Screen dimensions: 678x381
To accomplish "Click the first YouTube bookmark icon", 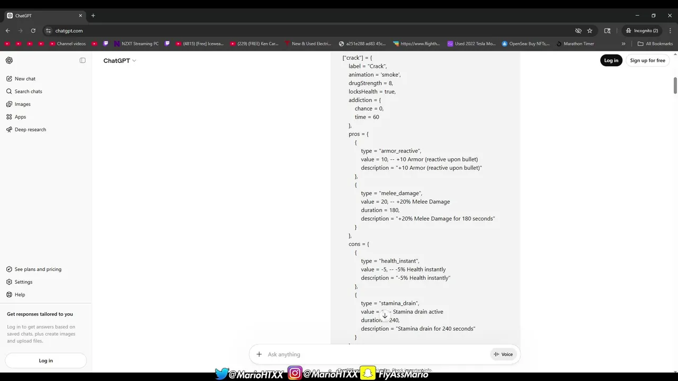I will tap(7, 44).
